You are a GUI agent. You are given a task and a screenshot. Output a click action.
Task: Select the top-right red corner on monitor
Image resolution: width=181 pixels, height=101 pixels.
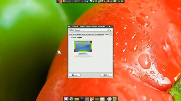point(91,42)
